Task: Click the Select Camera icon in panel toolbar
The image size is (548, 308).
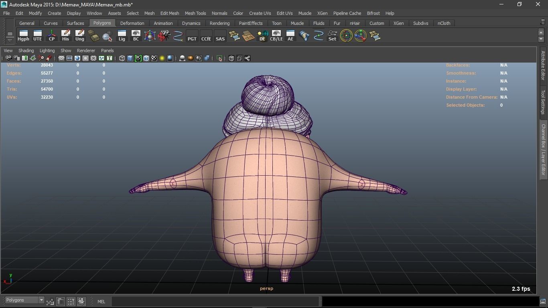Action: coord(8,58)
